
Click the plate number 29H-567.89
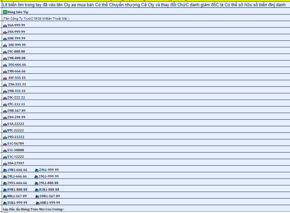click(16, 111)
